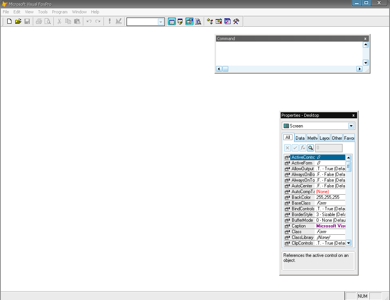Switch to the Other tab in Properties
Screen dimensions: 390x300
[x=337, y=138]
